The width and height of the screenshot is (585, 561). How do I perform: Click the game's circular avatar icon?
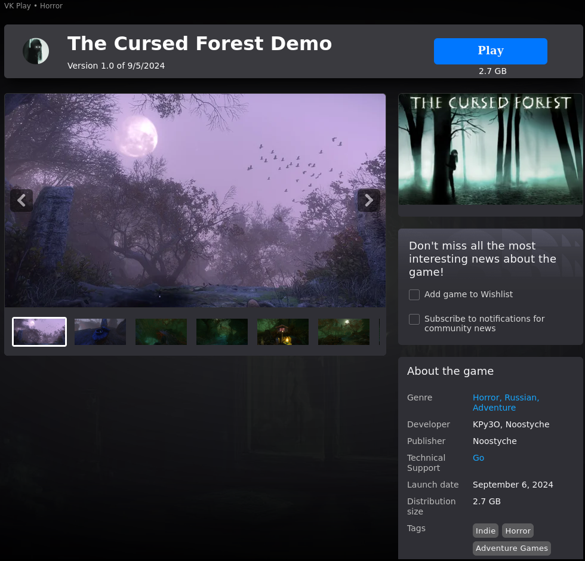36,51
